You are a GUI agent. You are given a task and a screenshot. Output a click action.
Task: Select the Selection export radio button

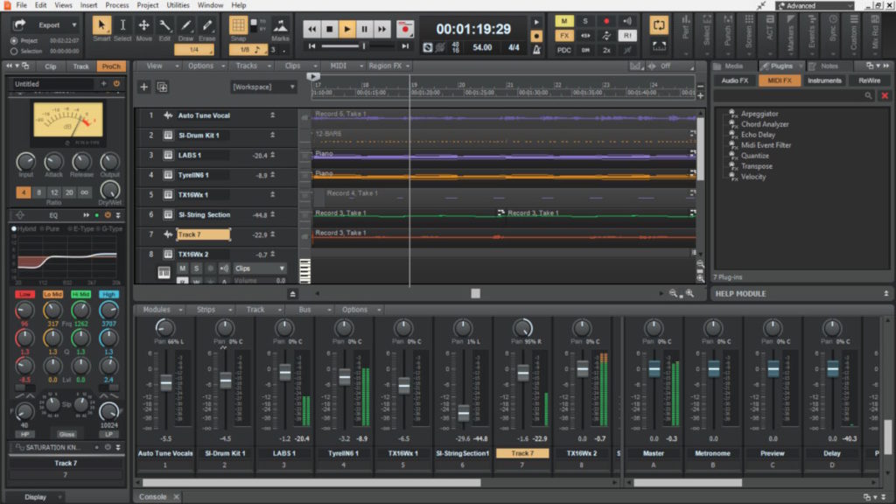pos(14,51)
